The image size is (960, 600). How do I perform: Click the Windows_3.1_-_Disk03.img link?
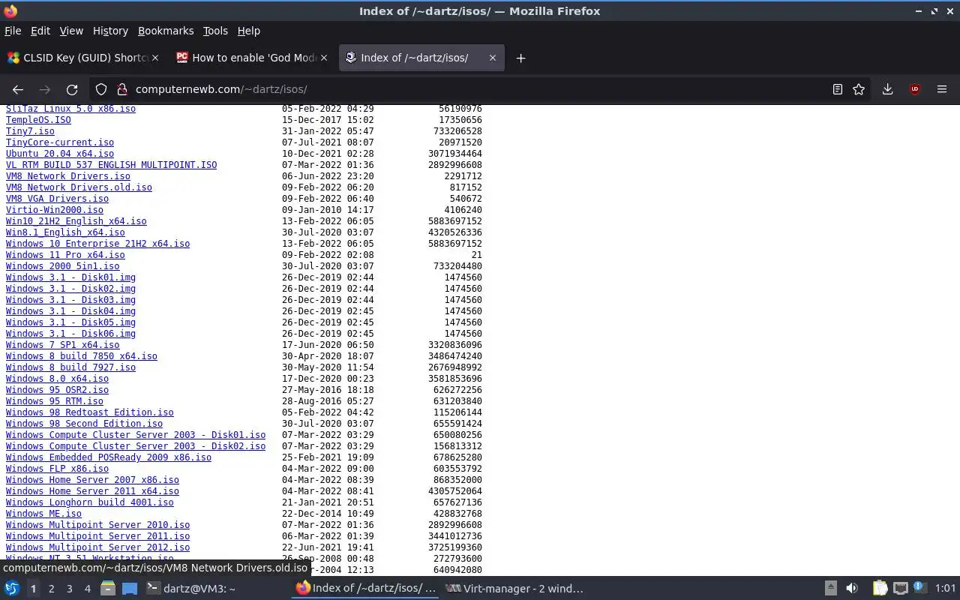pyautogui.click(x=70, y=300)
